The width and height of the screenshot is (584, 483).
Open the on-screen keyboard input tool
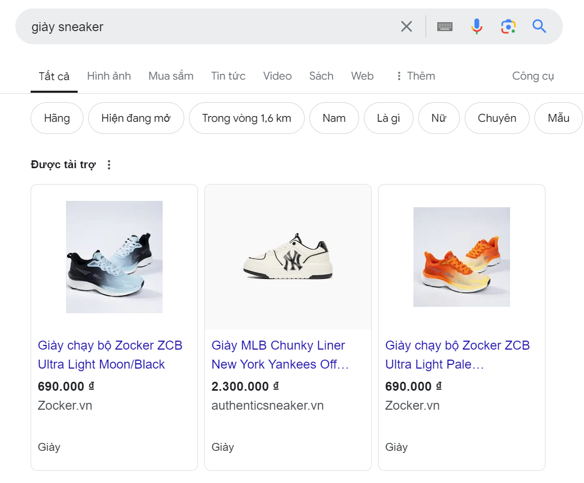tap(445, 26)
